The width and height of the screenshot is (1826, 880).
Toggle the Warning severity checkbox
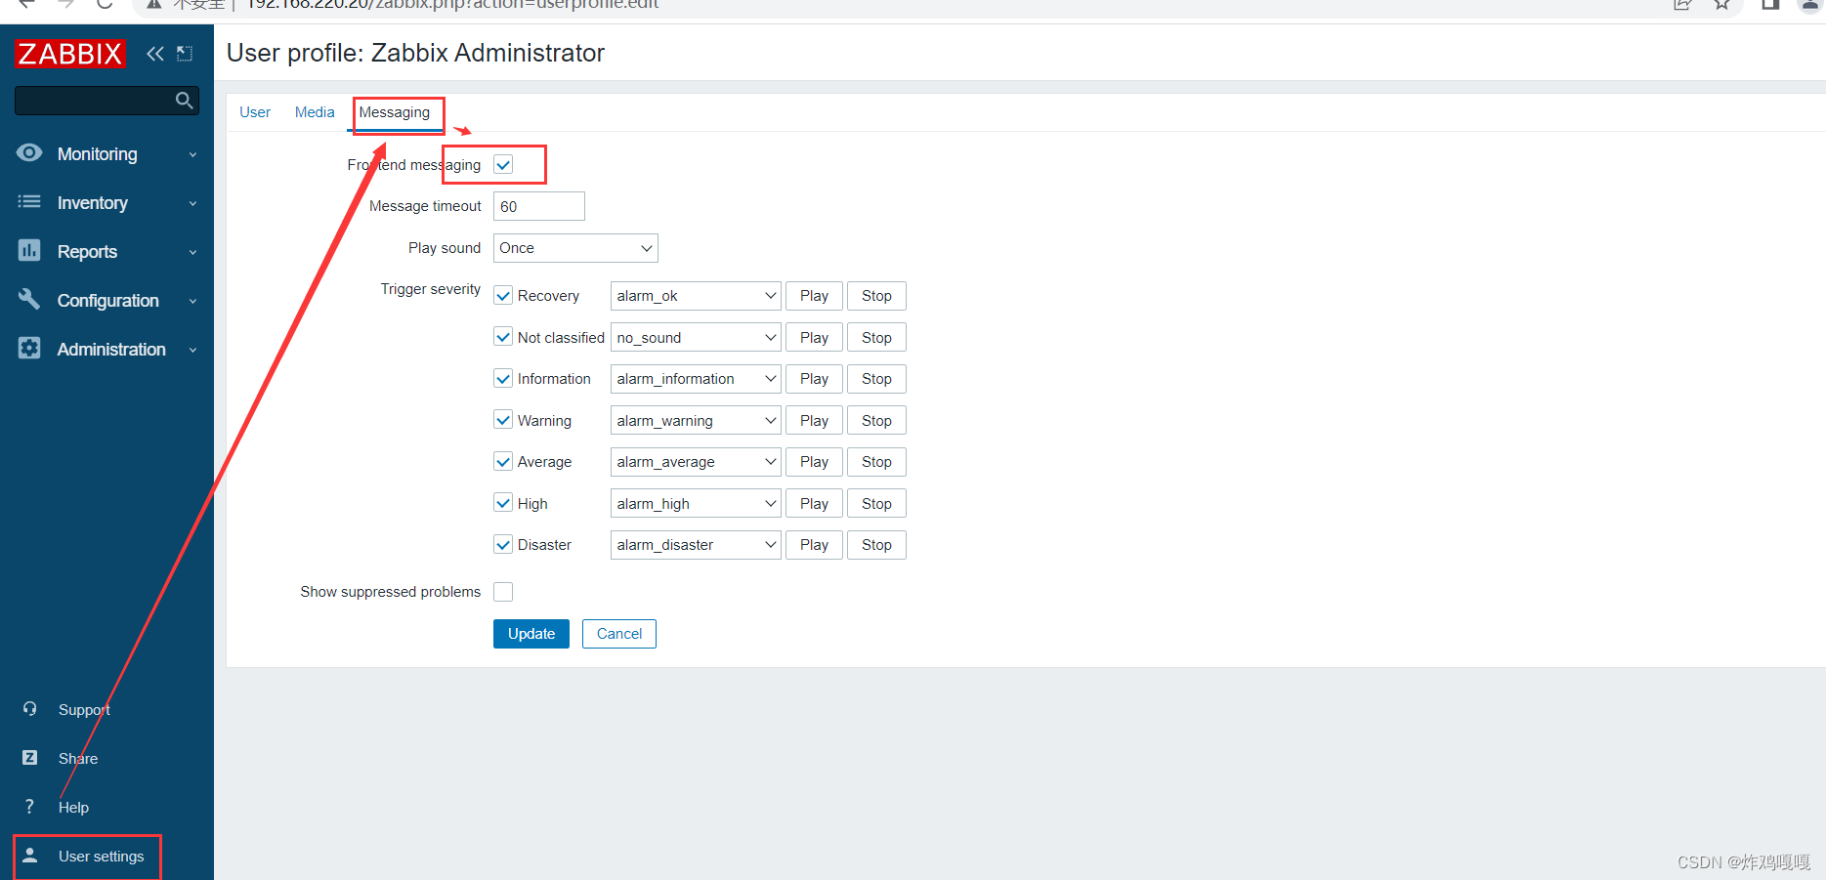click(x=503, y=420)
